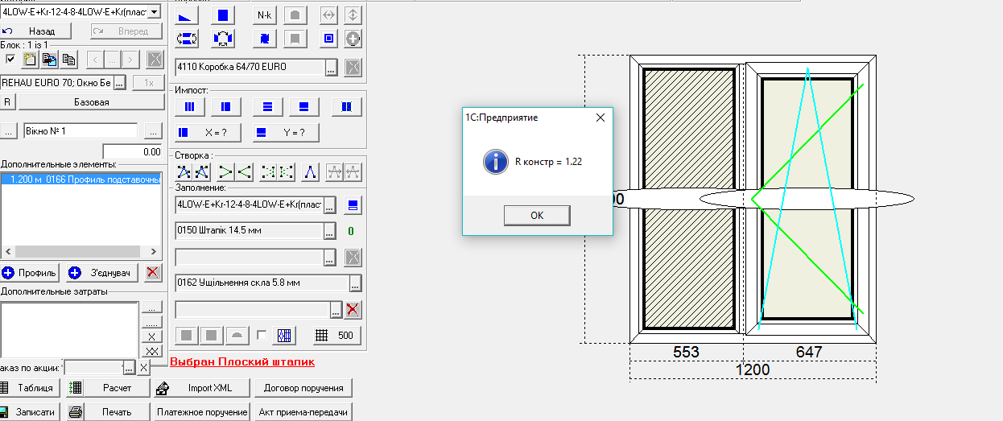Click the N-k toolbar button

point(263,15)
